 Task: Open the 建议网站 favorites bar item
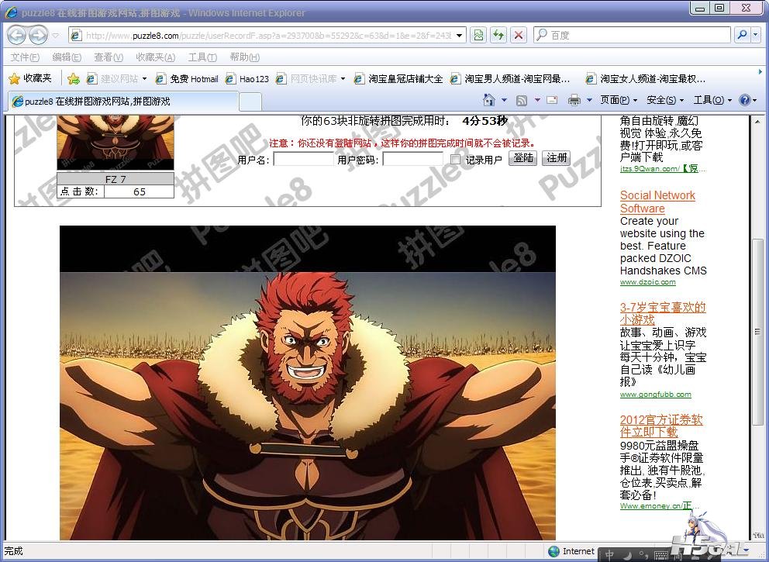[113, 78]
